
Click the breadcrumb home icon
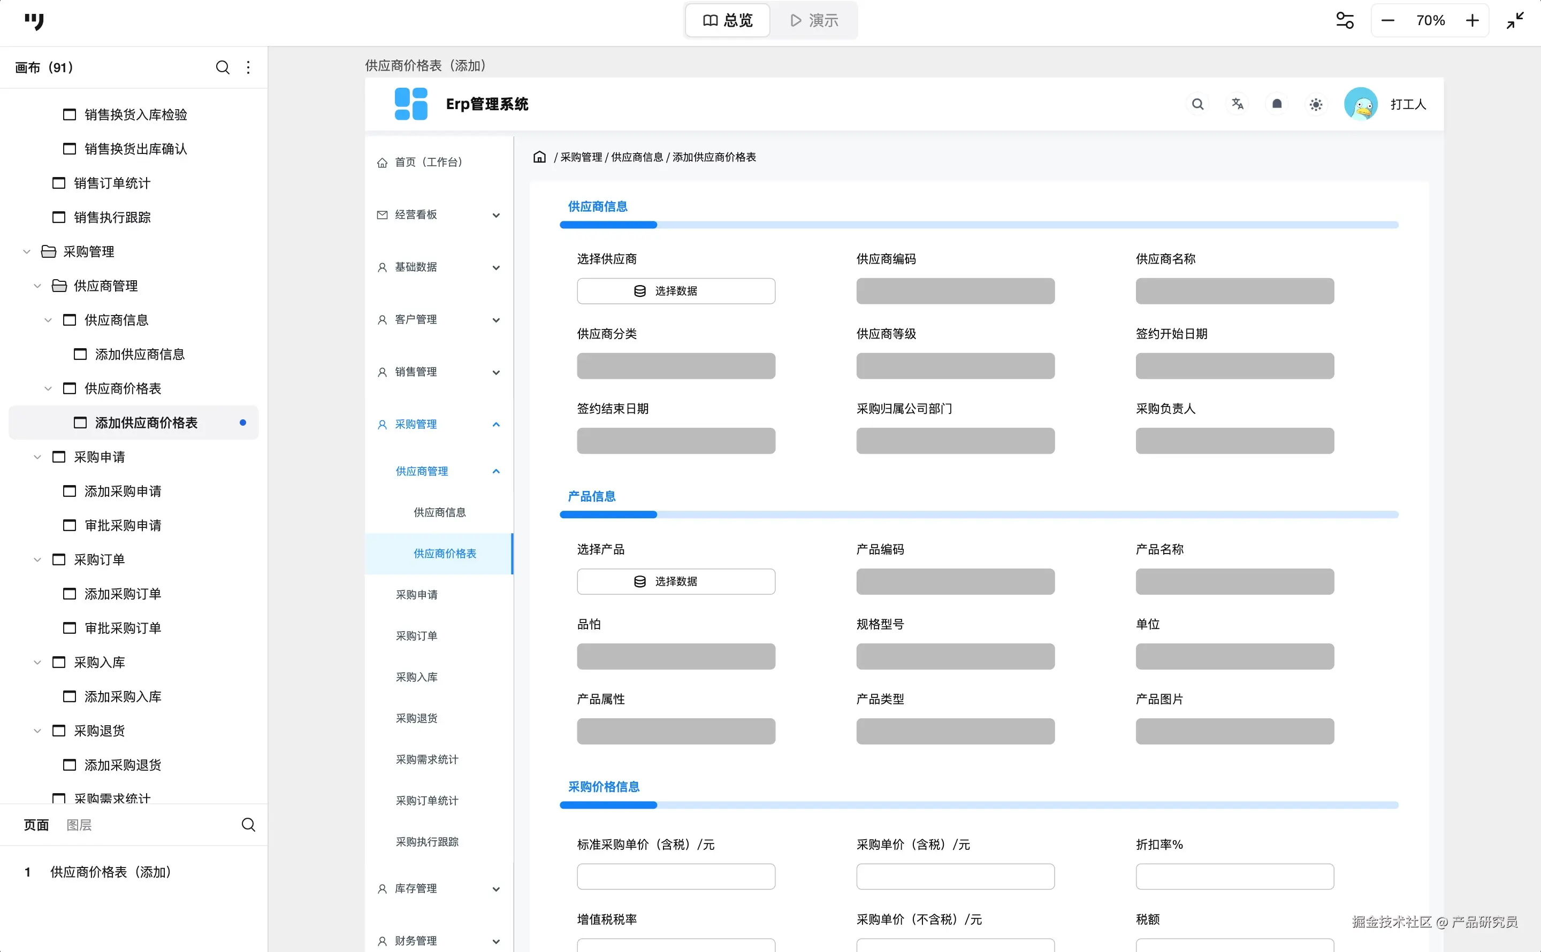(539, 157)
